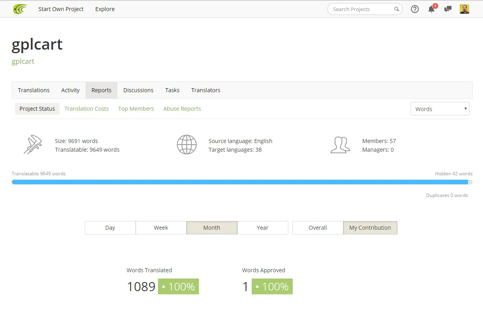Open Translation Costs report
The width and height of the screenshot is (483, 314).
click(87, 109)
